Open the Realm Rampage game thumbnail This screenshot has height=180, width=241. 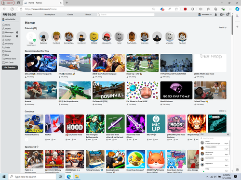coord(108,63)
